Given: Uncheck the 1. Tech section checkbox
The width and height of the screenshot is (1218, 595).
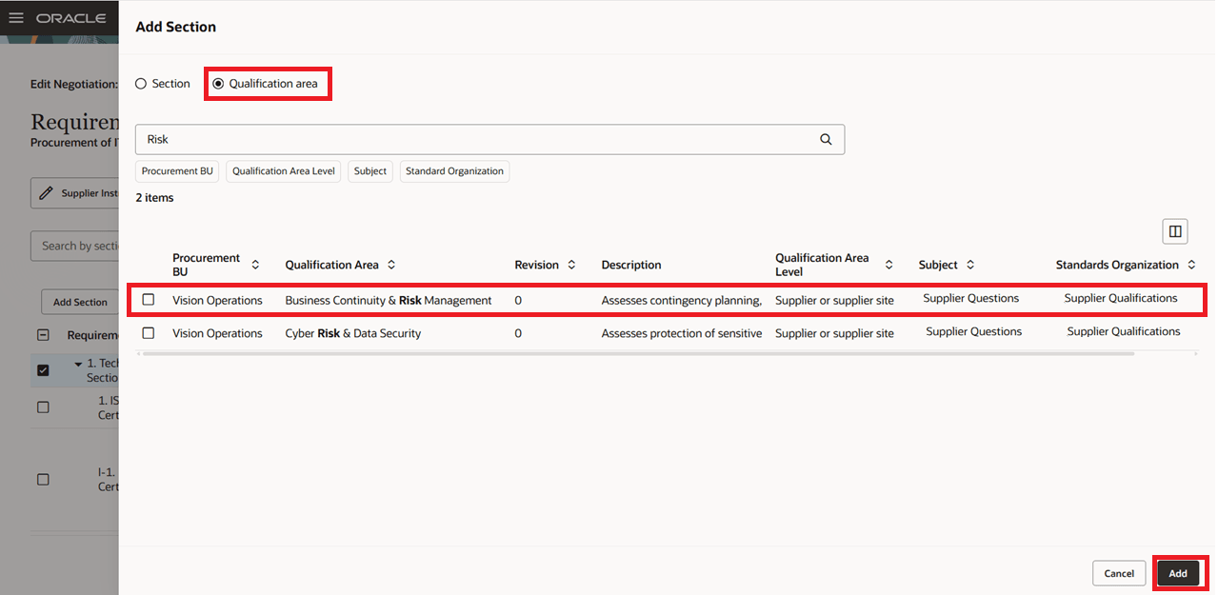Looking at the screenshot, I should tap(43, 370).
